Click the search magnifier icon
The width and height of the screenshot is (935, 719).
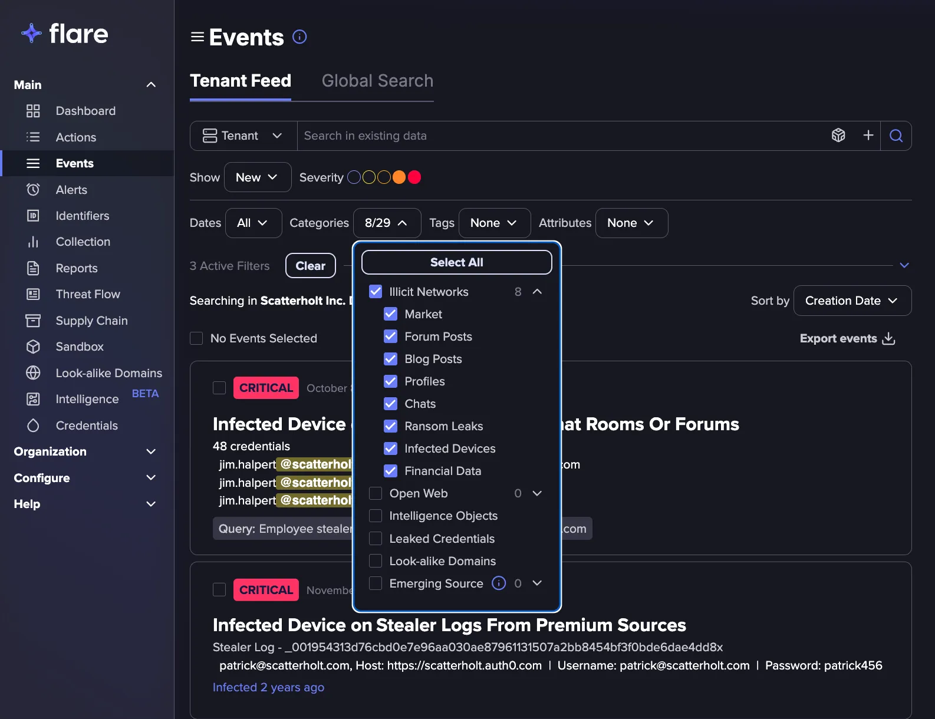896,136
